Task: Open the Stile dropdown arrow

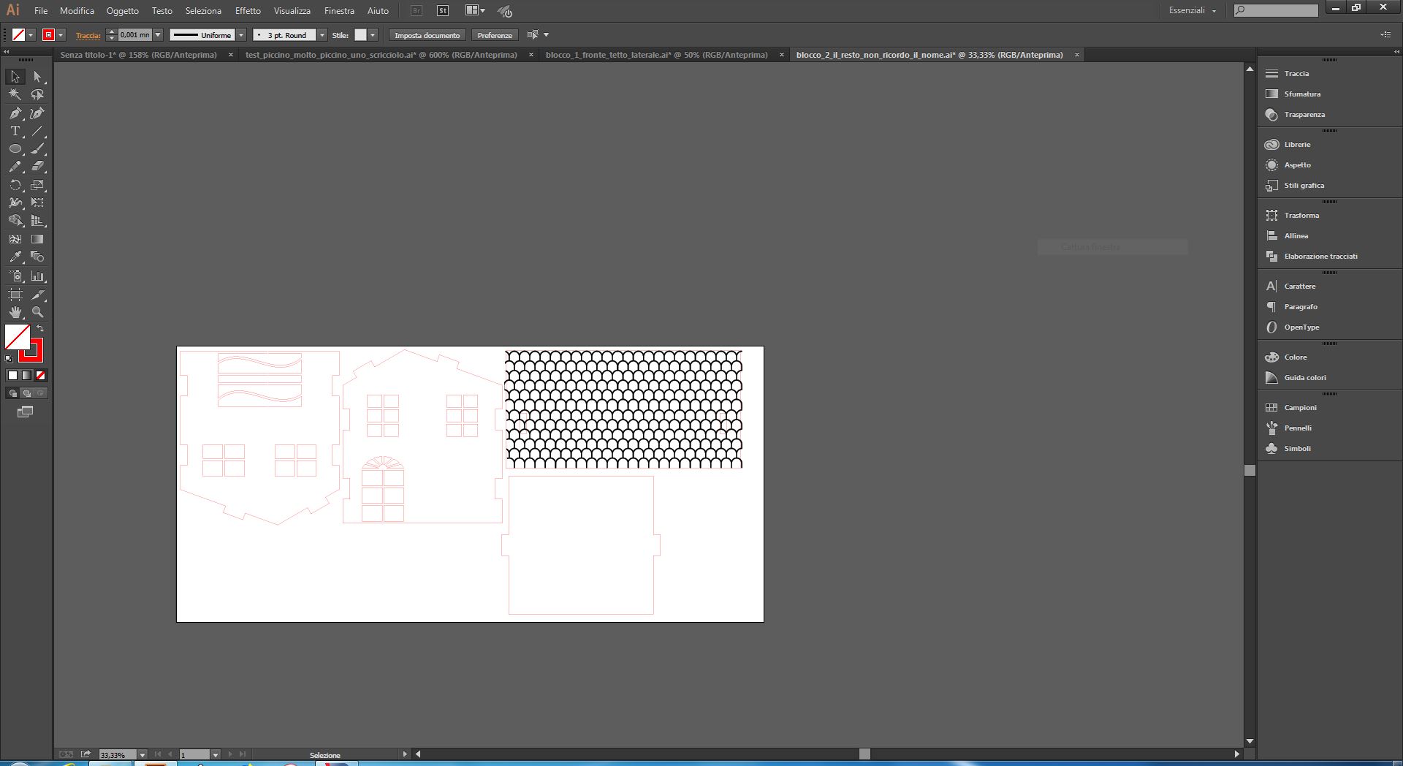Action: (373, 35)
